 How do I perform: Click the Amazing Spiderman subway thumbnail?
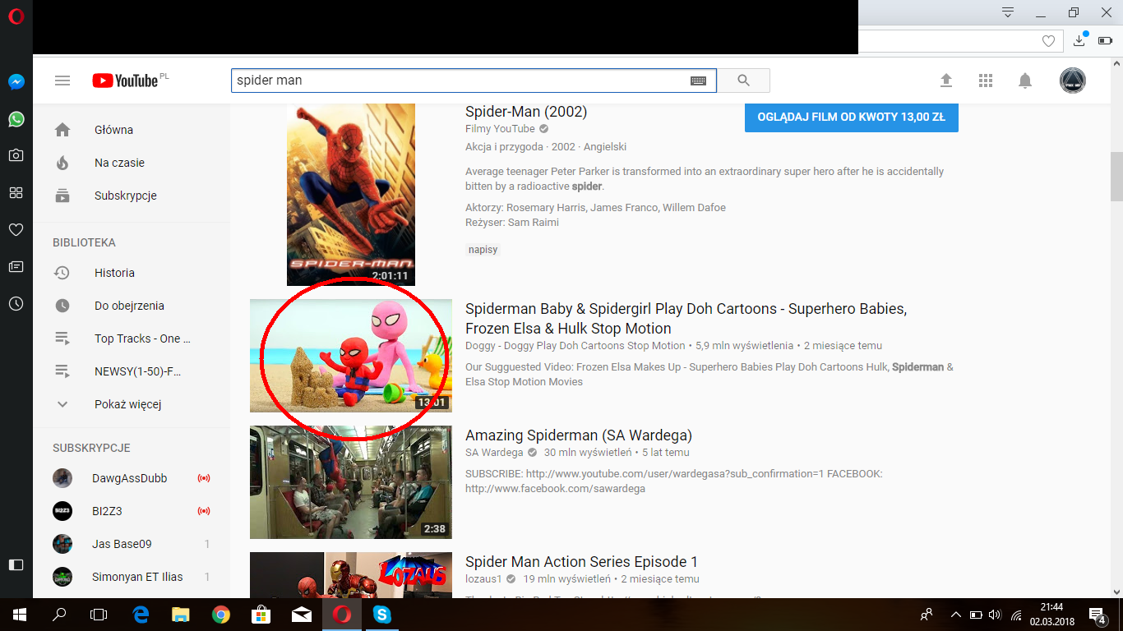click(351, 482)
